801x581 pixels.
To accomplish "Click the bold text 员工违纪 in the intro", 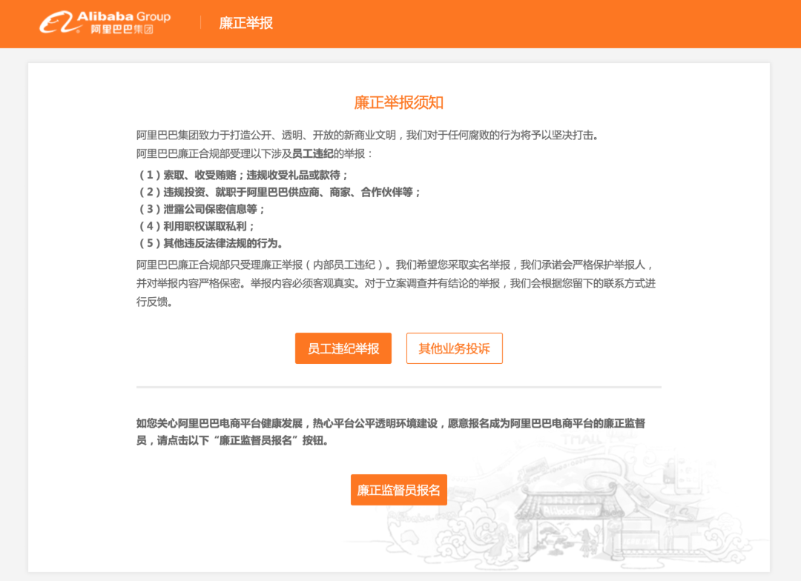I will 313,153.
